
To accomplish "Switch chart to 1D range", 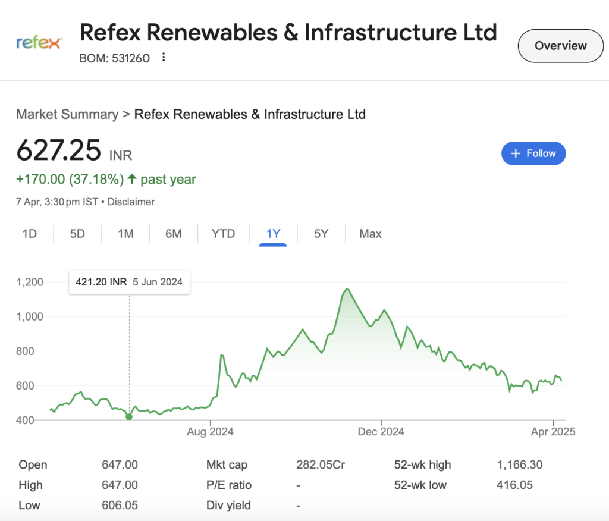I will [x=30, y=234].
